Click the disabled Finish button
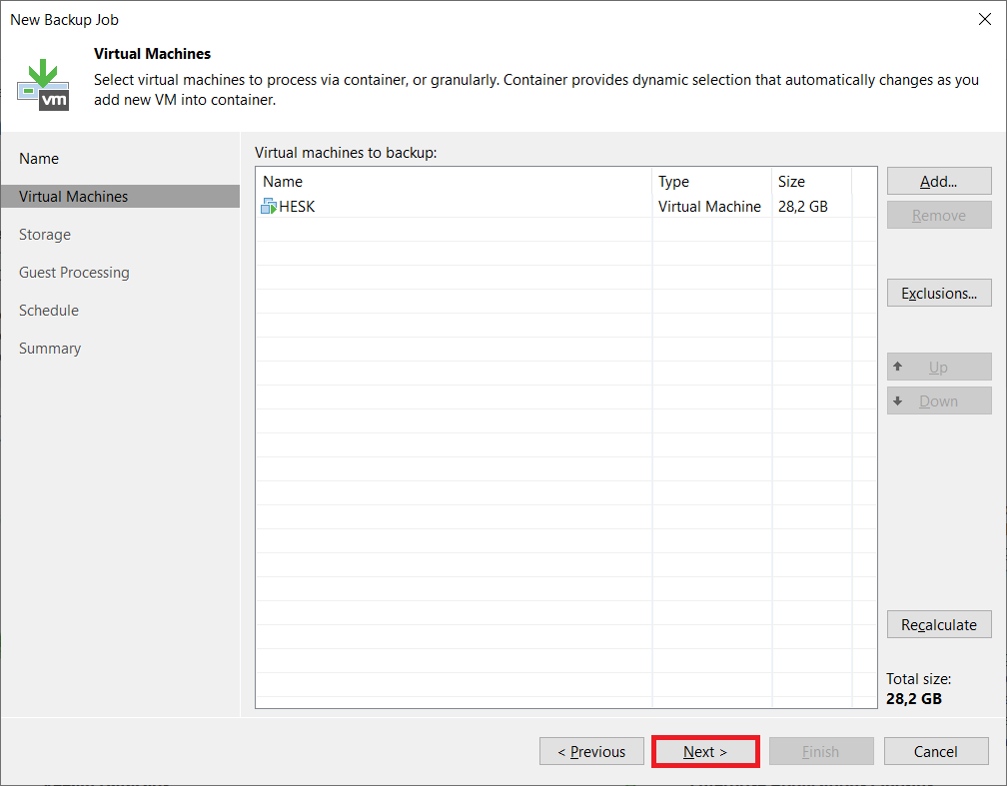Viewport: 1007px width, 786px height. tap(820, 751)
